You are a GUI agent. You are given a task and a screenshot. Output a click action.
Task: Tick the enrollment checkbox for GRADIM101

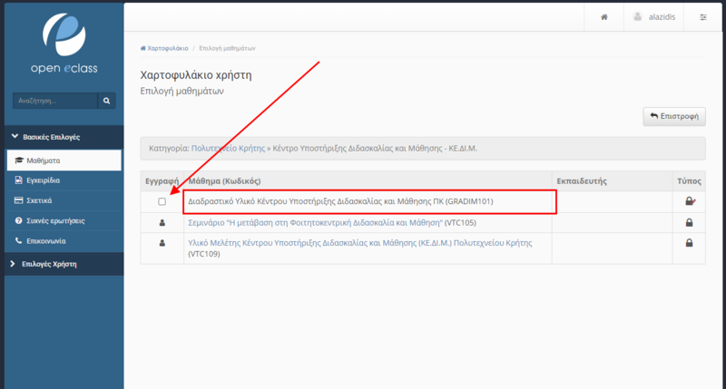162,201
